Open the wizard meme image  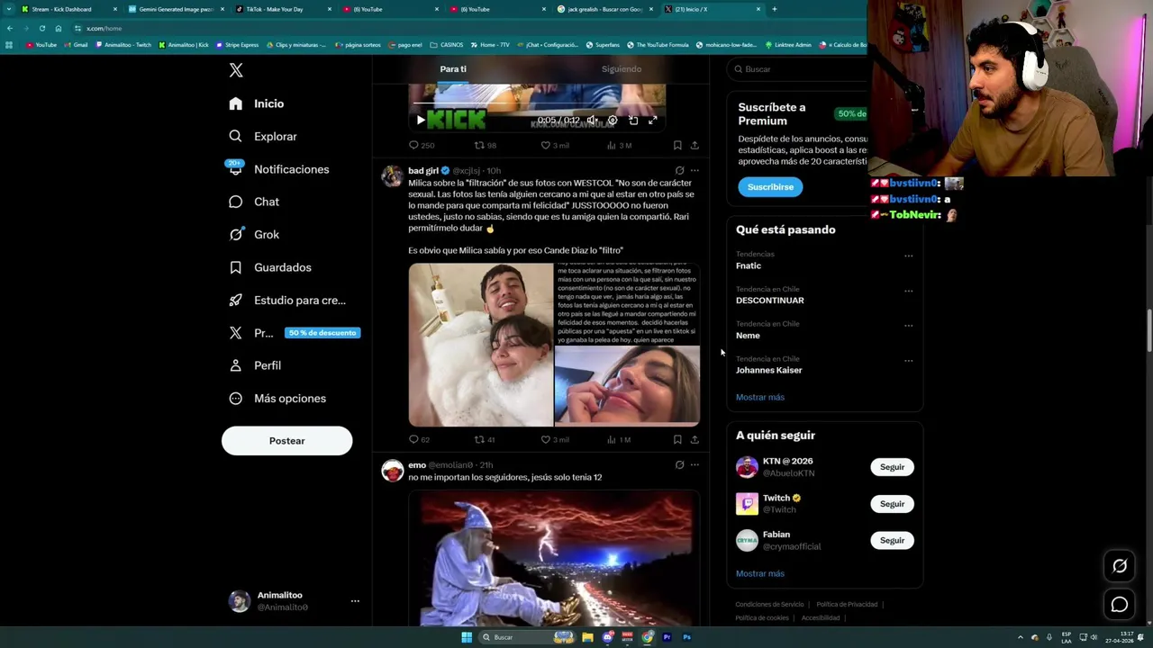[x=554, y=558]
